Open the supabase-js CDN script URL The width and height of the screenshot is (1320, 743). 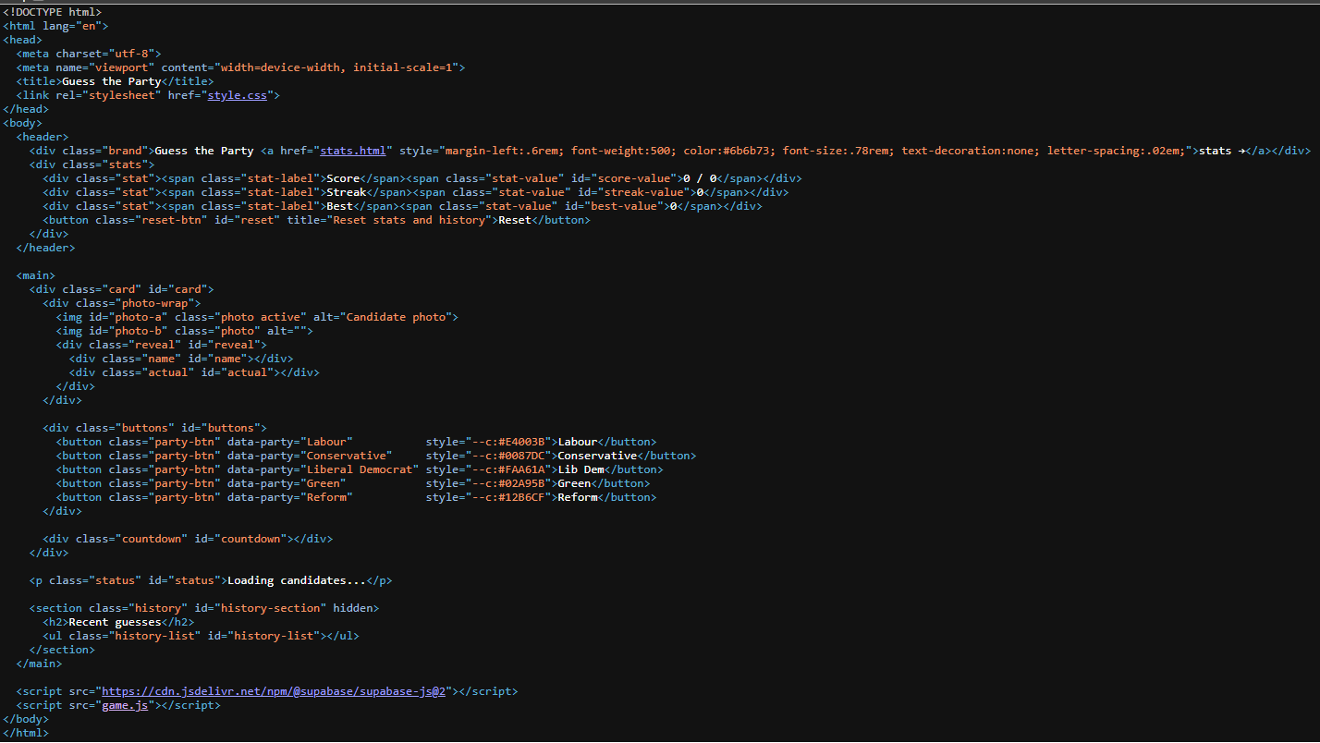274,691
